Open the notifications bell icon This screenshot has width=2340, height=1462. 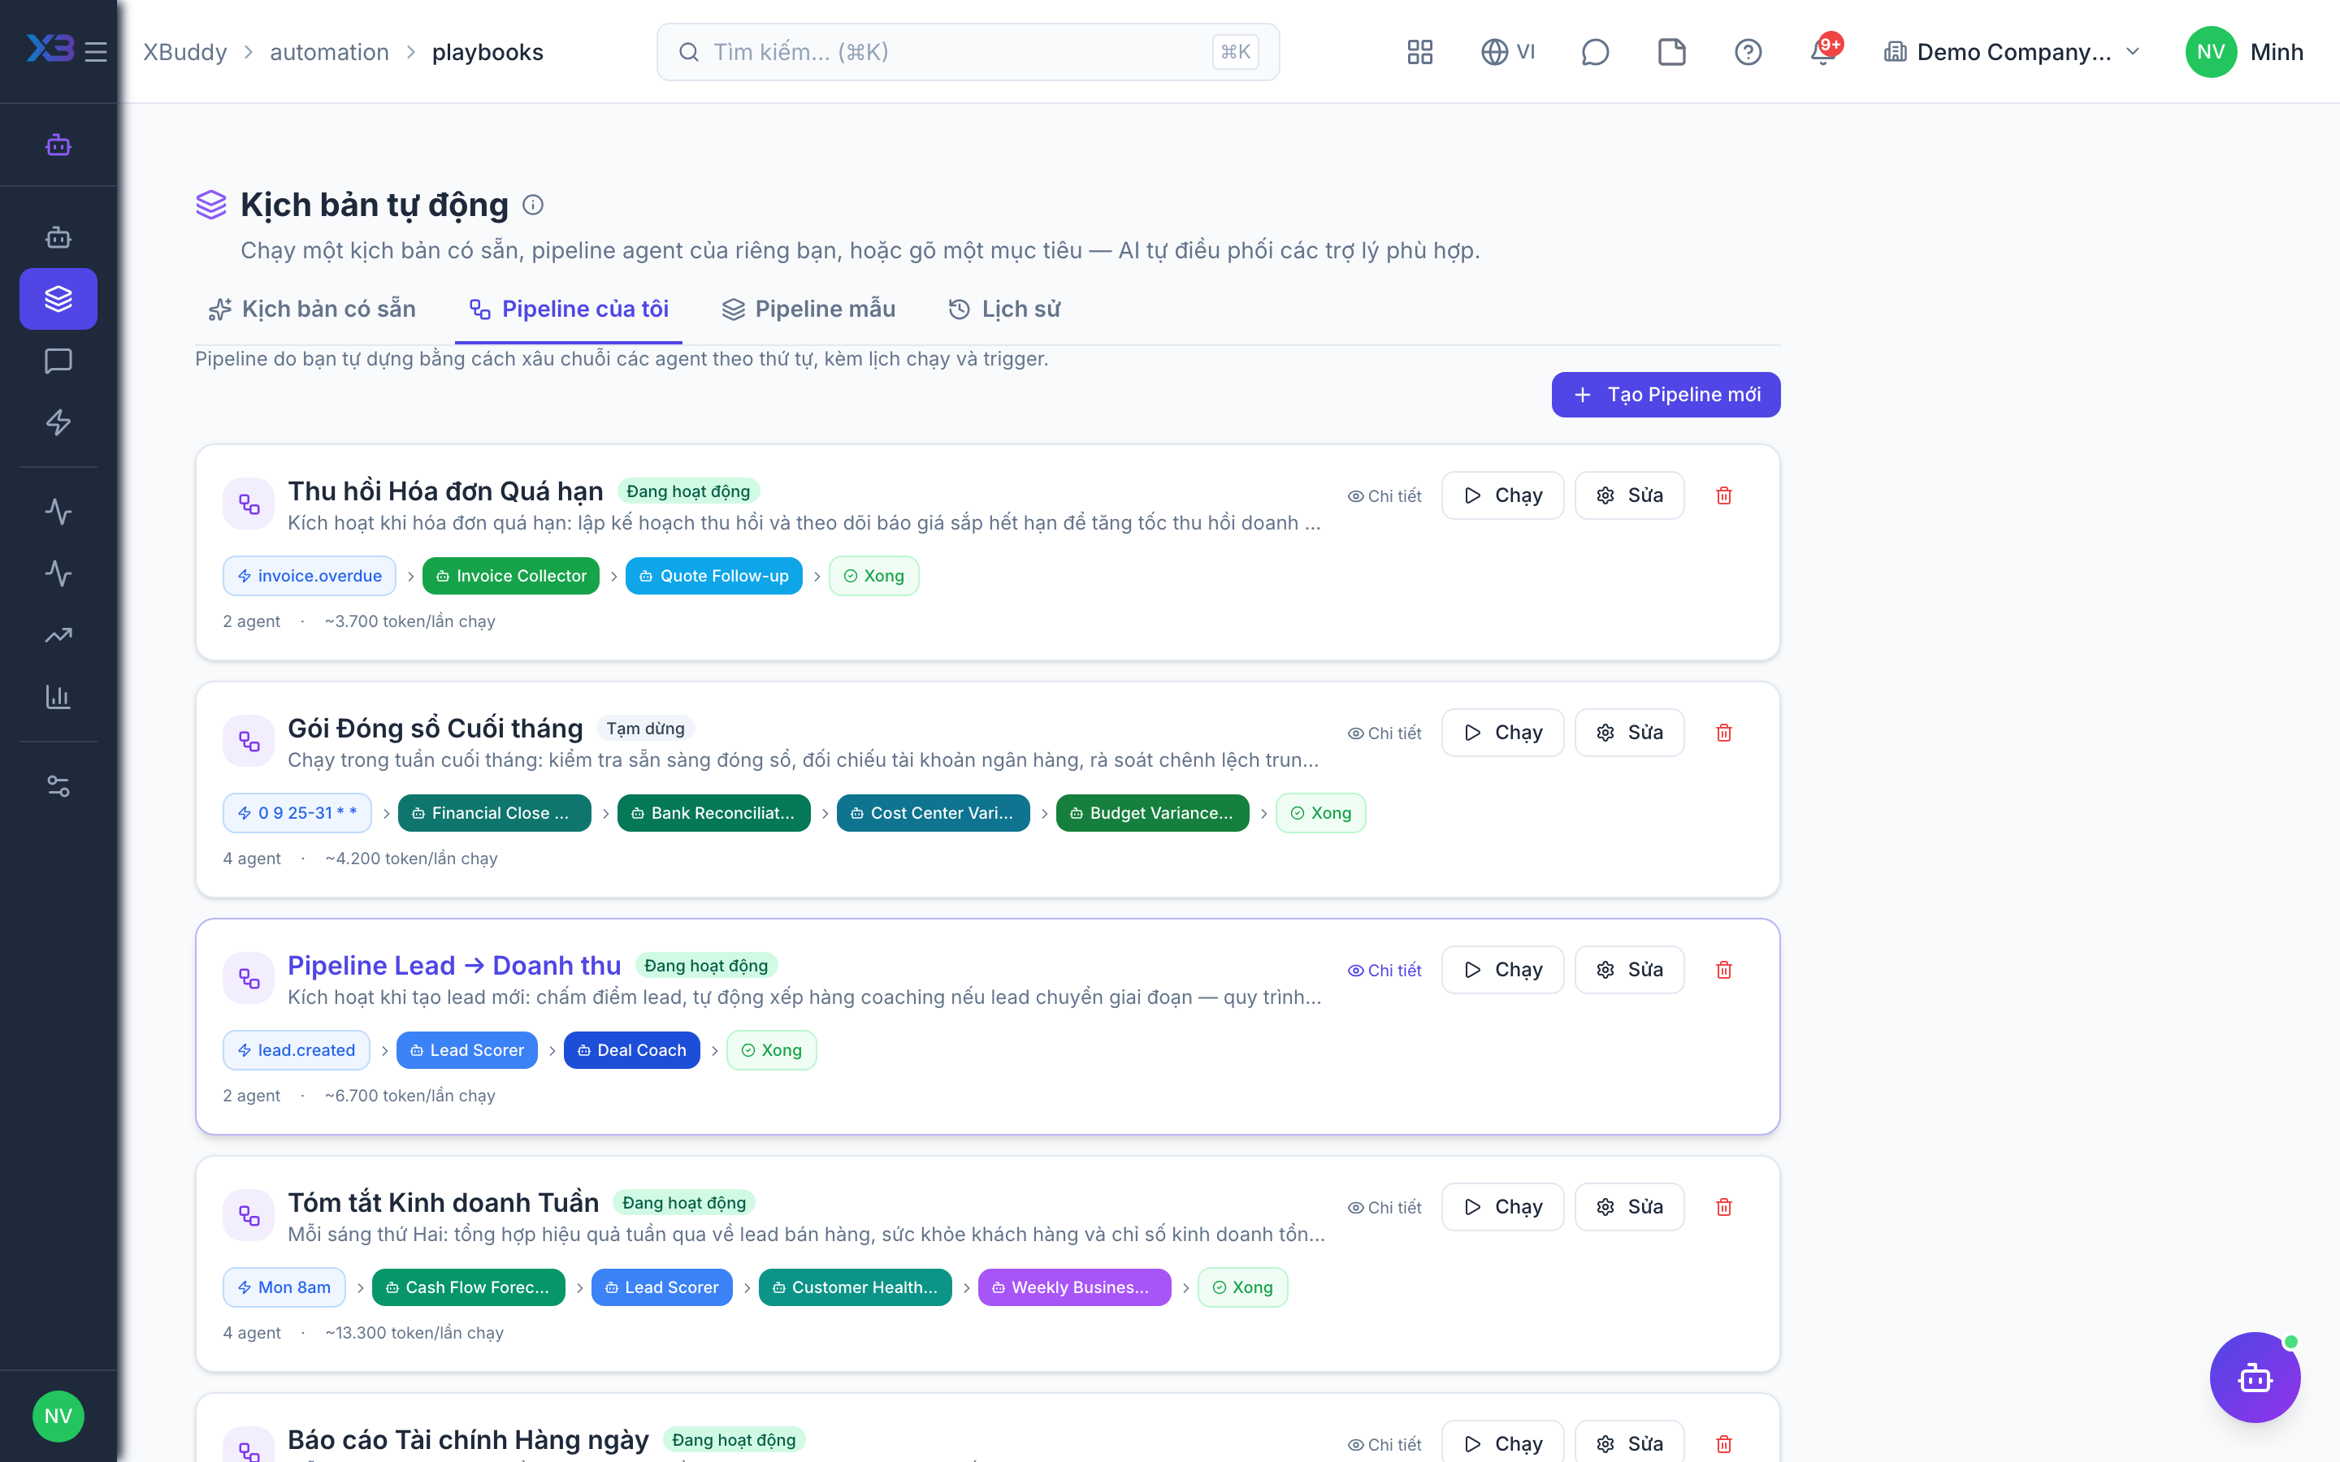tap(1823, 51)
